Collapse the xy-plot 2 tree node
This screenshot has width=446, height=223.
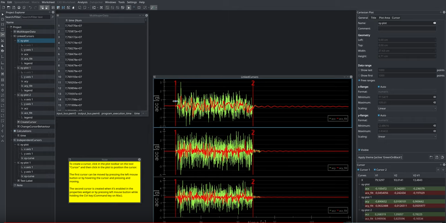pyautogui.click(x=15, y=95)
